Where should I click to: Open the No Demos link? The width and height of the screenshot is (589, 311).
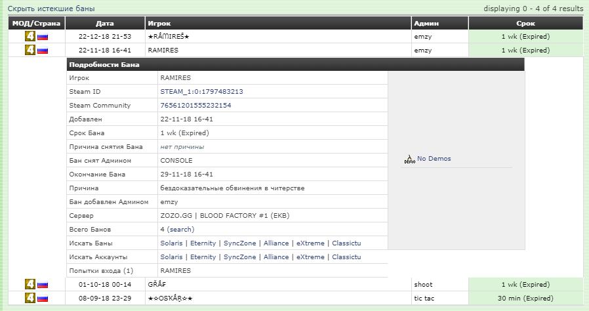(434, 159)
